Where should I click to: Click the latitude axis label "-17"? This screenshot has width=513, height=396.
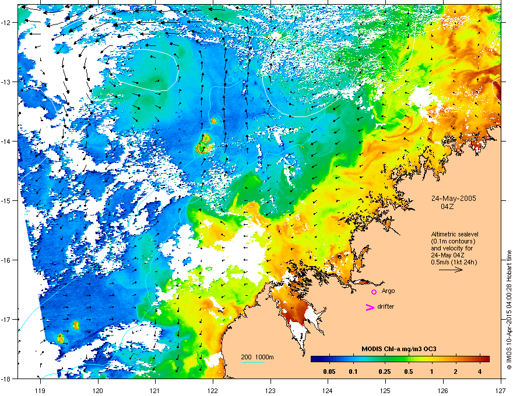click(x=6, y=320)
